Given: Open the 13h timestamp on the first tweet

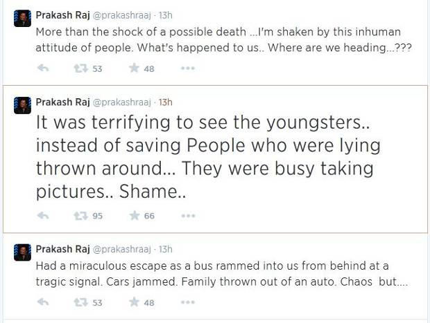Looking at the screenshot, I should (x=165, y=15).
